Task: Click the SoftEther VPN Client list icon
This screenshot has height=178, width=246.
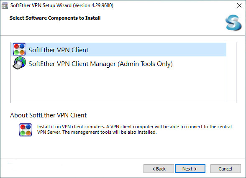Action: coord(19,49)
